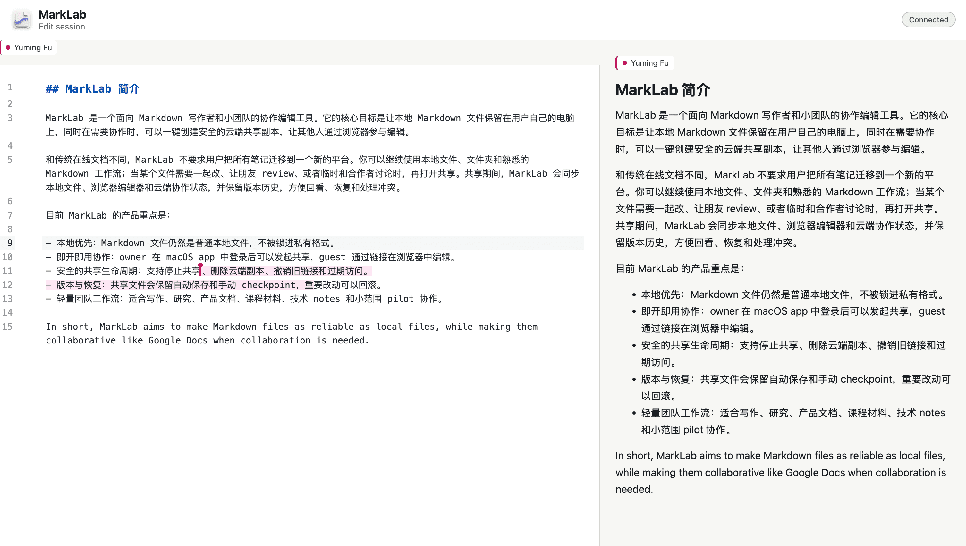Click preview bullet '安全的共享生命周期'
Image resolution: width=966 pixels, height=546 pixels.
point(793,353)
